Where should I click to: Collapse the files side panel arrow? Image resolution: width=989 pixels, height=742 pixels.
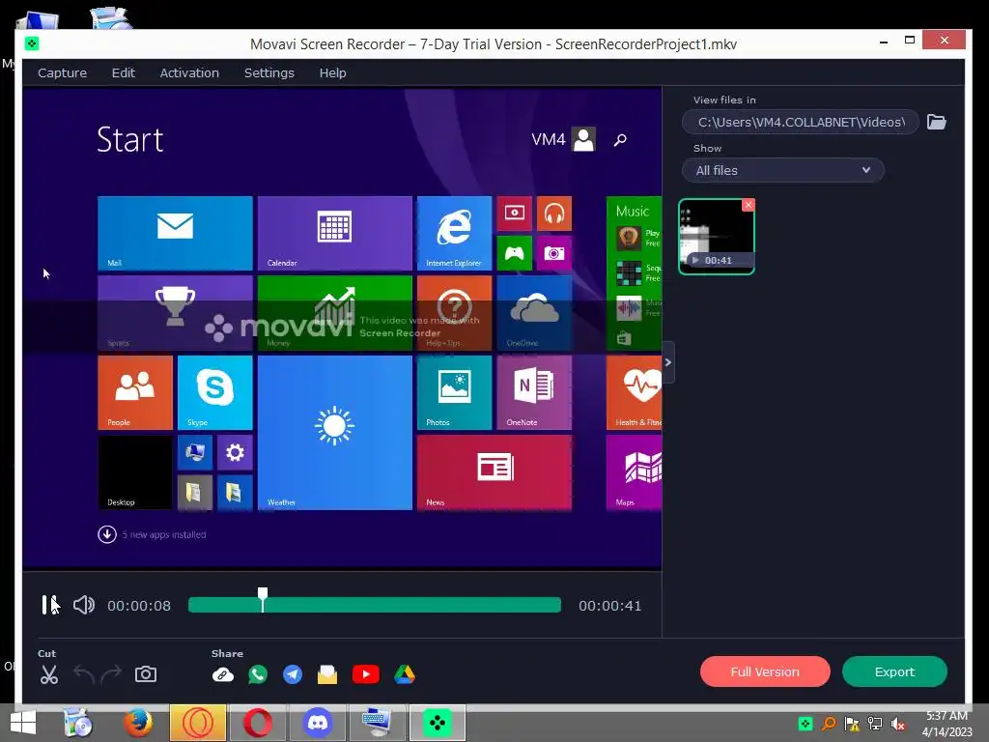(668, 362)
